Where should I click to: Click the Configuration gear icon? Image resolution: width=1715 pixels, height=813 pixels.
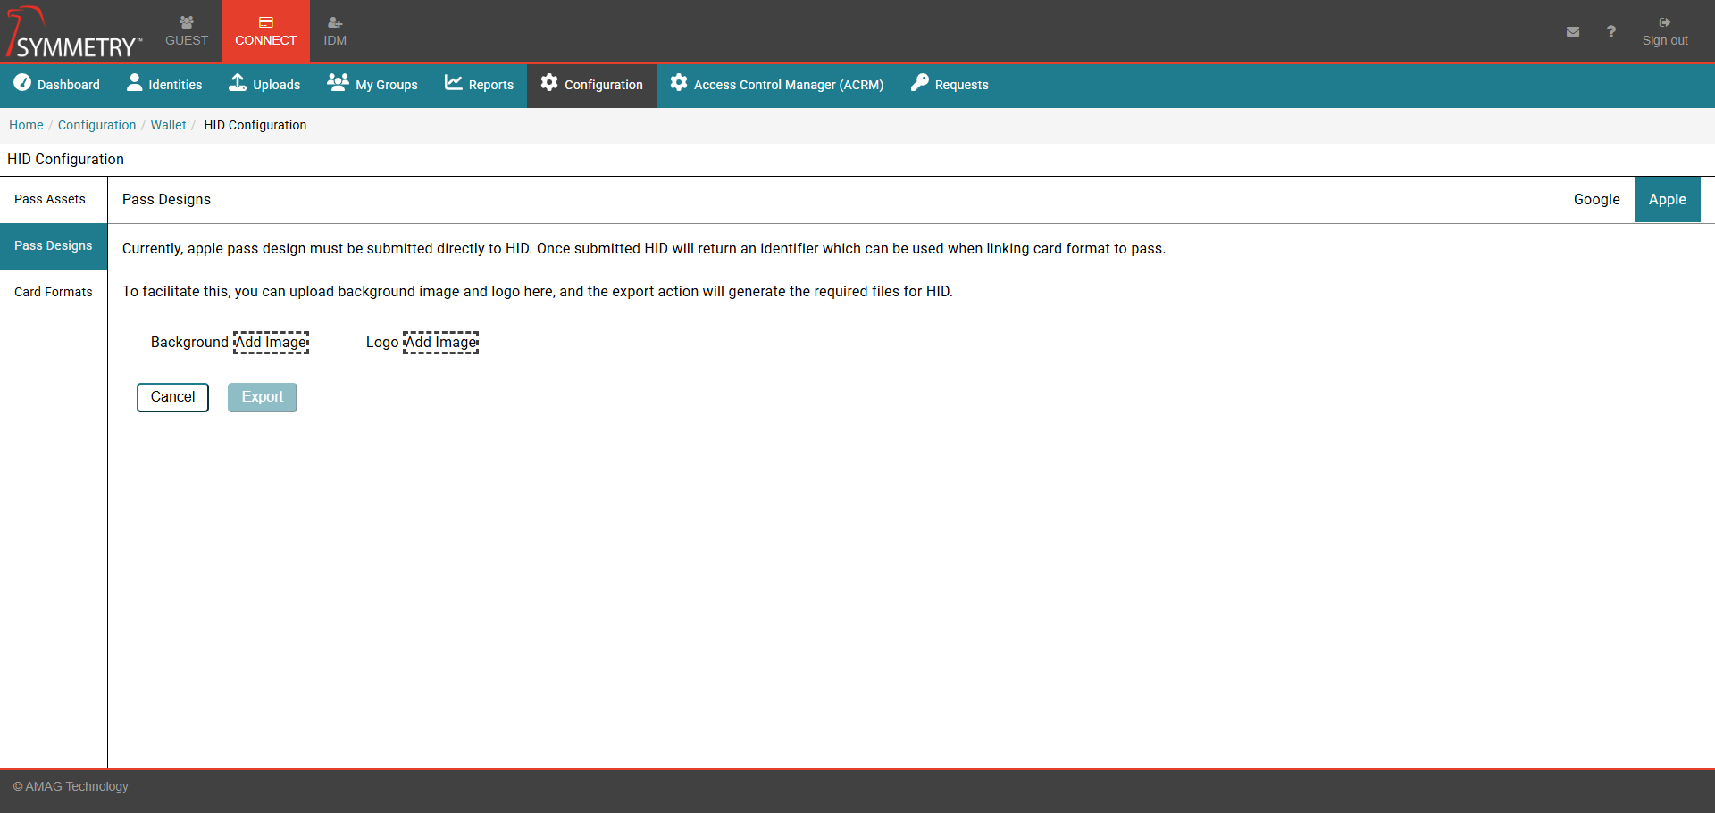click(549, 82)
